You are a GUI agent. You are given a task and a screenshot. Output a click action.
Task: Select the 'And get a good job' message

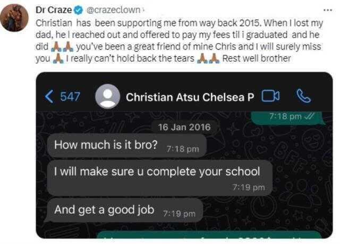124,210
